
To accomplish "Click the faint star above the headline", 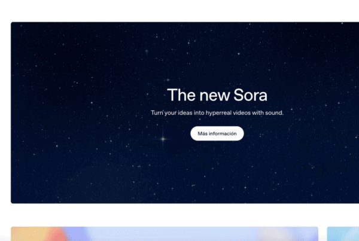I will coord(168,80).
